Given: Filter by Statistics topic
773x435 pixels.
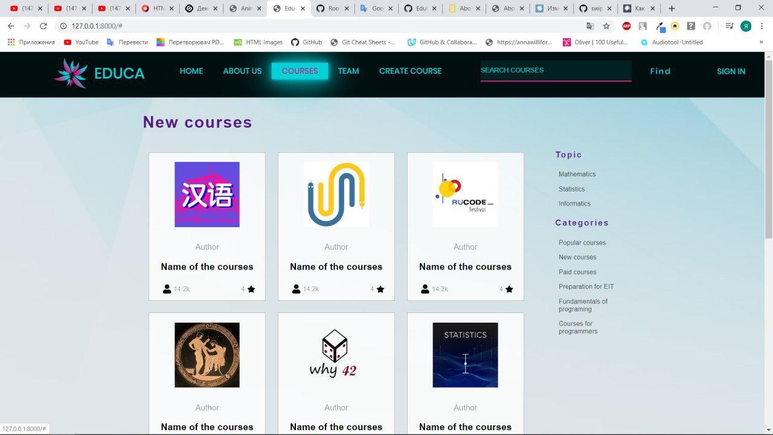Looking at the screenshot, I should 571,189.
